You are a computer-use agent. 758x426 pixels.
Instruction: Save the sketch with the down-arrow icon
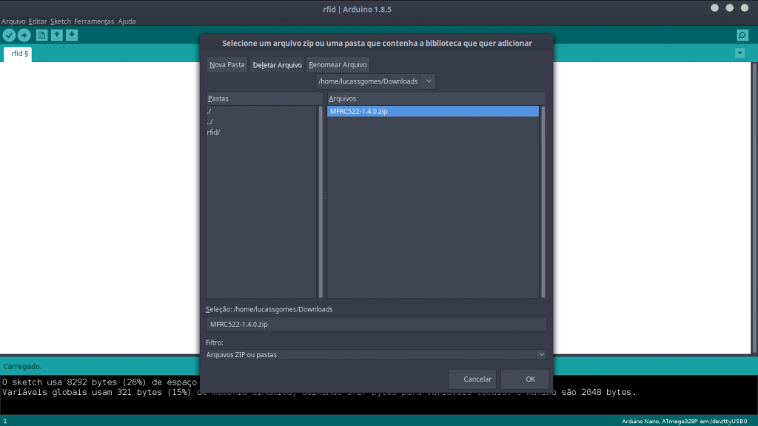coord(71,35)
